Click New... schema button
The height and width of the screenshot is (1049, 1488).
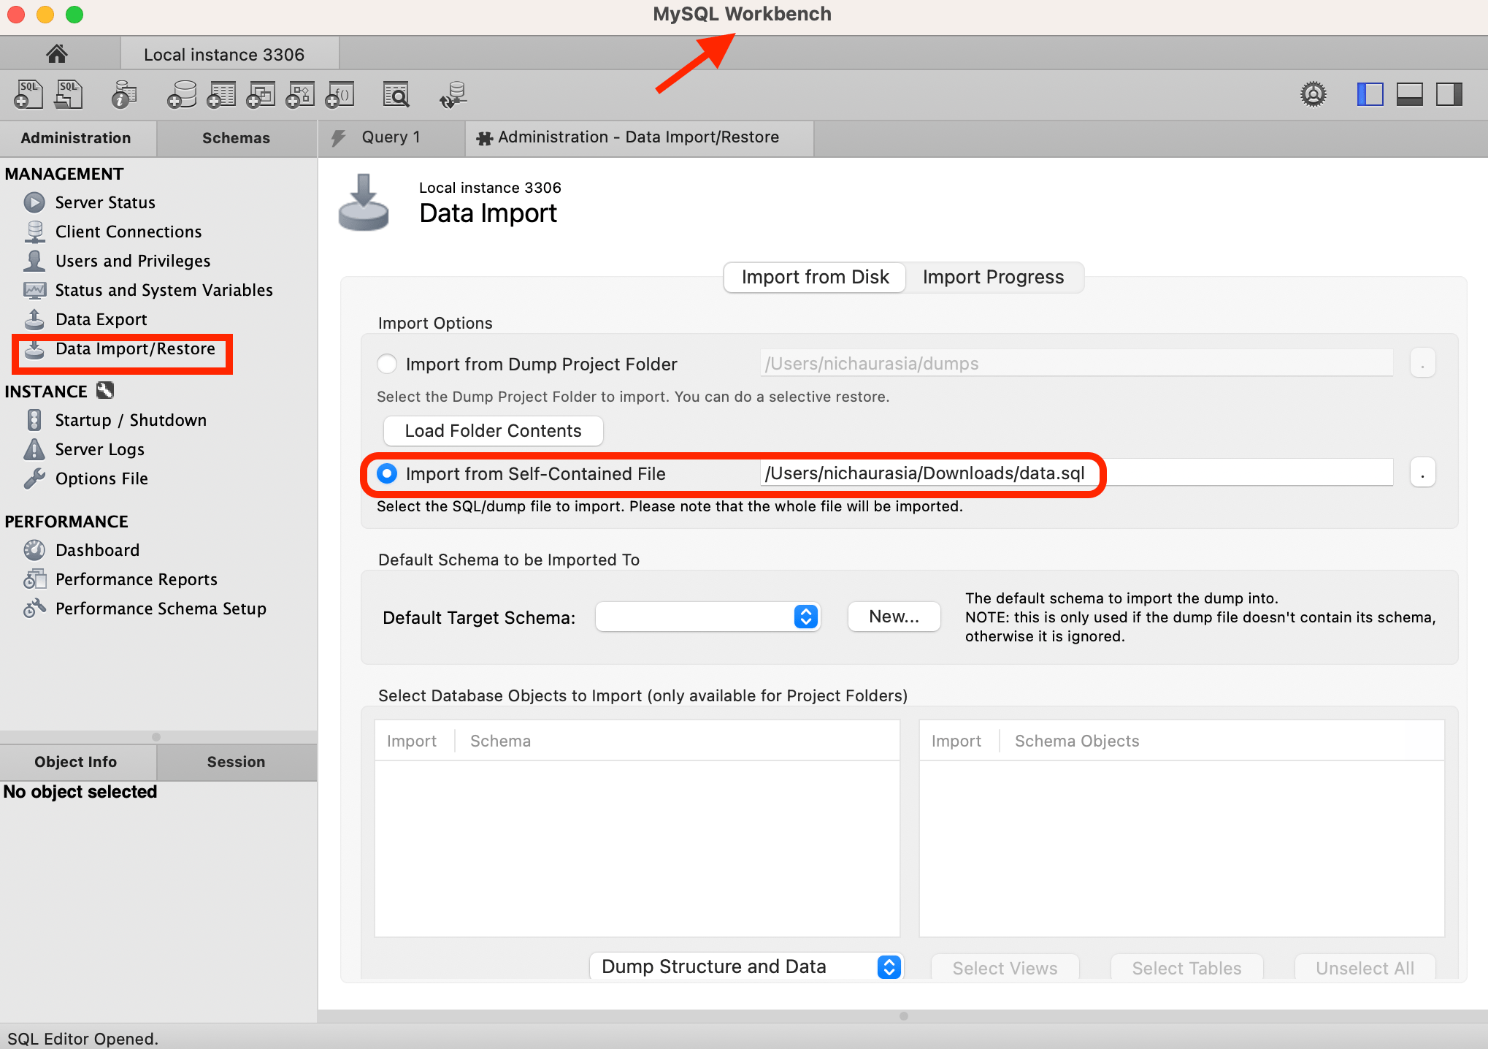pyautogui.click(x=894, y=617)
